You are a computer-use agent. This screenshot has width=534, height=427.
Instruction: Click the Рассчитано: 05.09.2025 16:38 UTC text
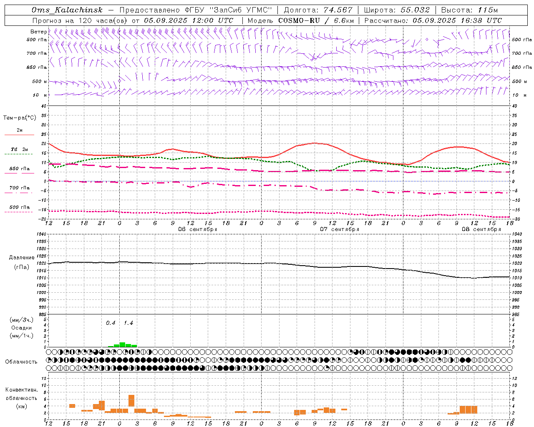[x=433, y=20]
